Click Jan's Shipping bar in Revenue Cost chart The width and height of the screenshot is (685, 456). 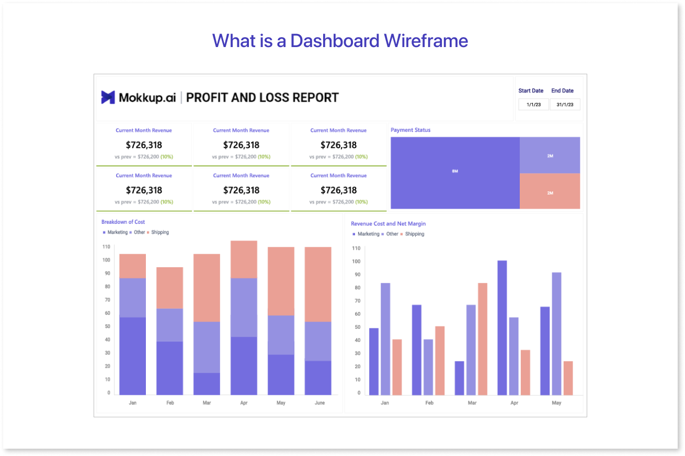(x=397, y=367)
